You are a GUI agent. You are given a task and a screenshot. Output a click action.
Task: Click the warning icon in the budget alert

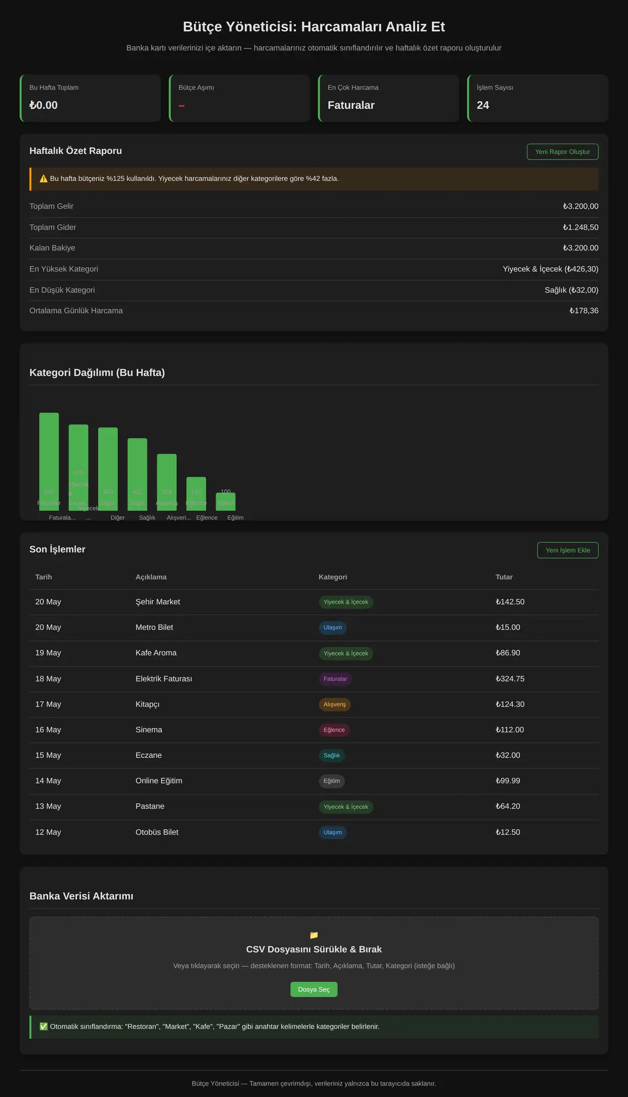[43, 179]
